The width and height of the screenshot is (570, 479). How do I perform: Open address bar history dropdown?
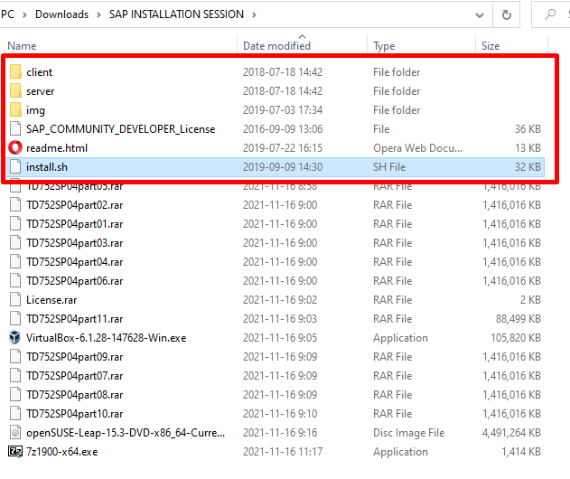[480, 14]
